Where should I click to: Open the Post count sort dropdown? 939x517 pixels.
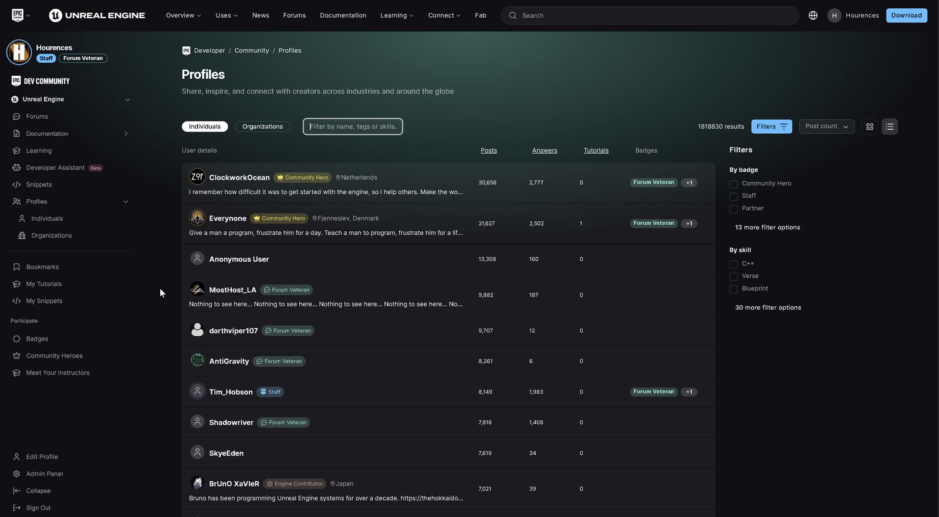[x=826, y=127]
